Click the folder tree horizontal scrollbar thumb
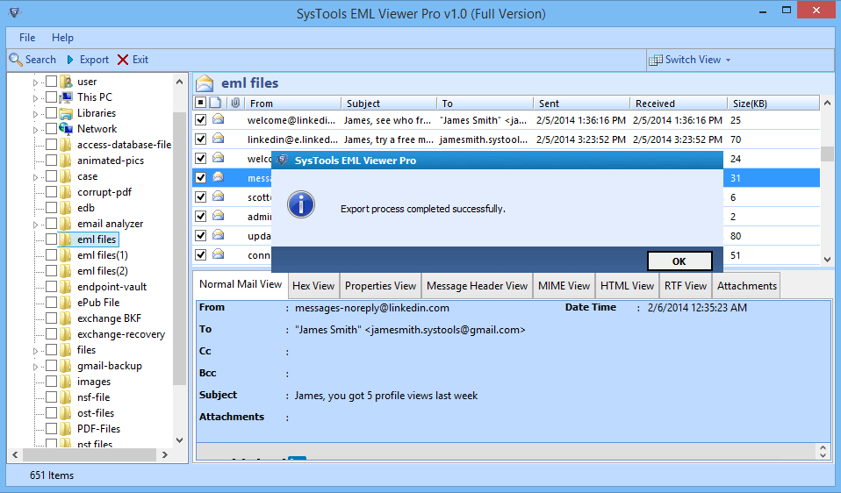 (89, 454)
